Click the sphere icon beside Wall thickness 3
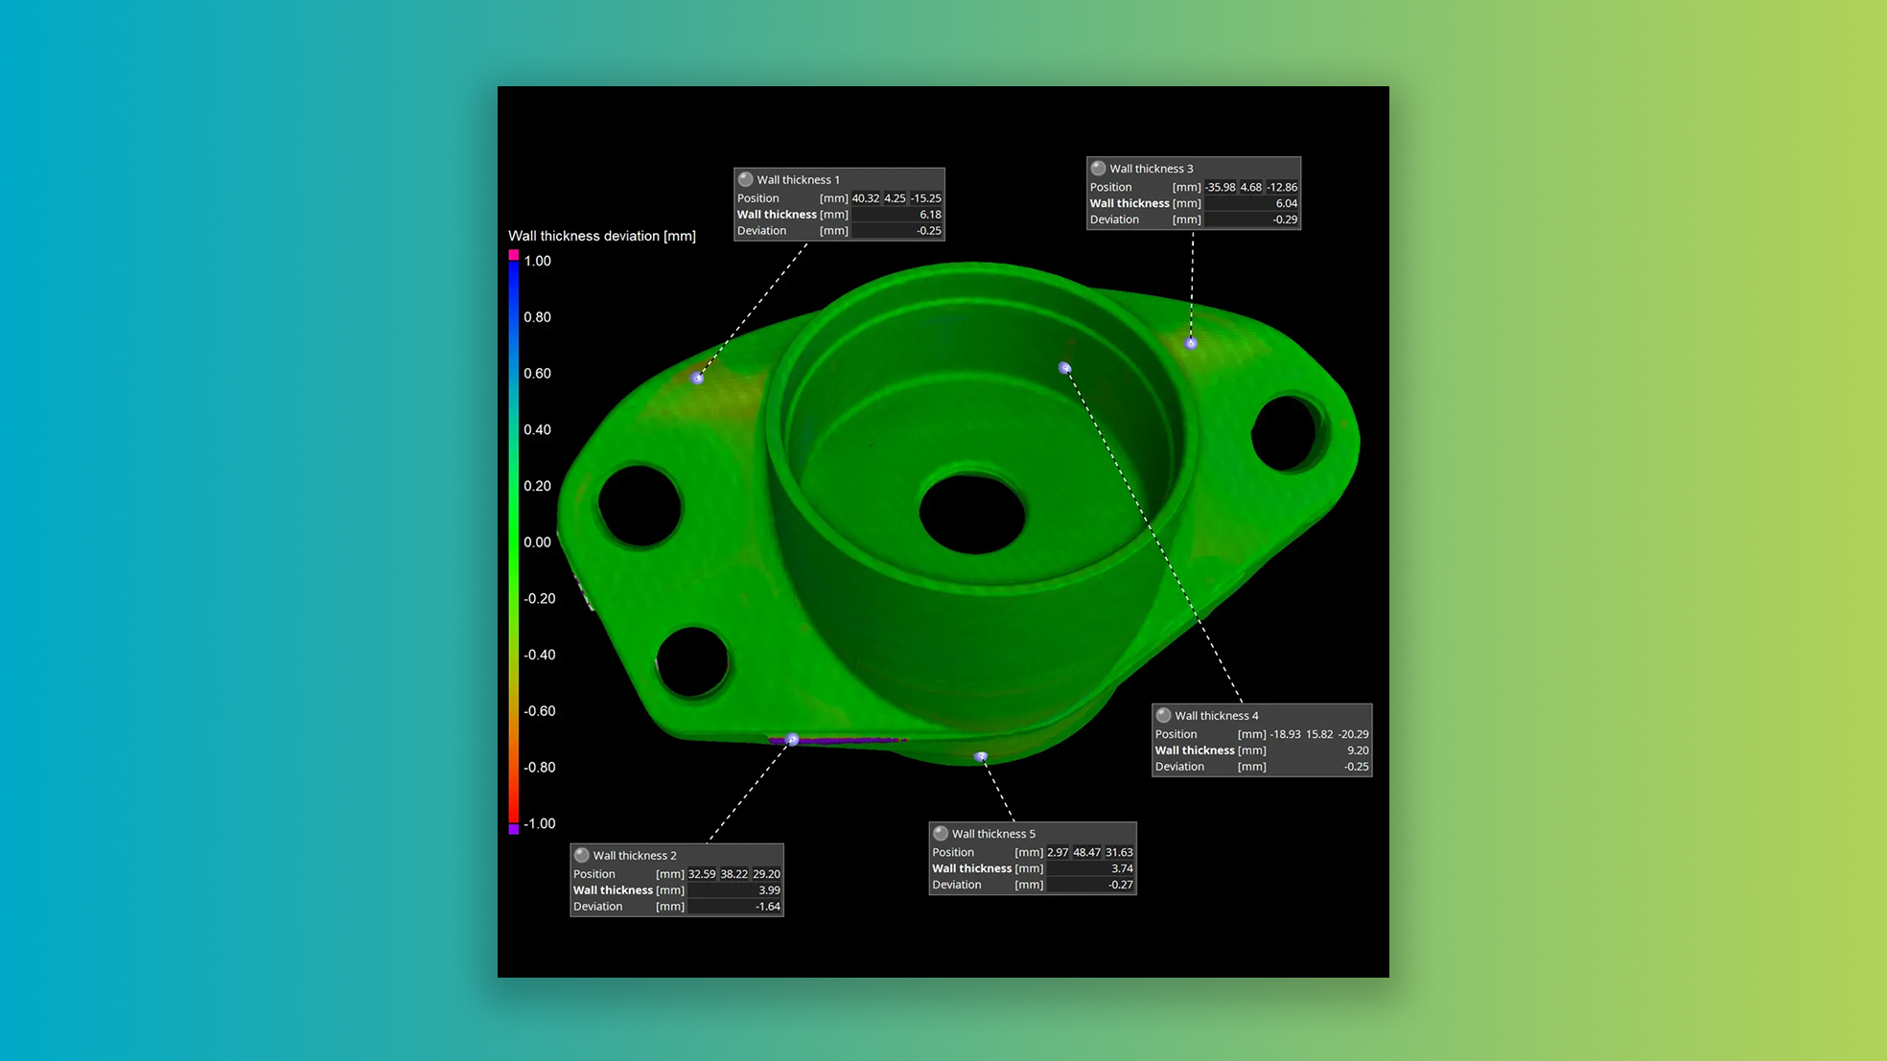 click(x=1099, y=168)
